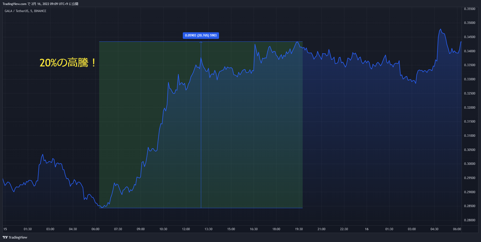Click the TradingView logo at bottom left
This screenshot has height=242, width=481.
click(15, 237)
